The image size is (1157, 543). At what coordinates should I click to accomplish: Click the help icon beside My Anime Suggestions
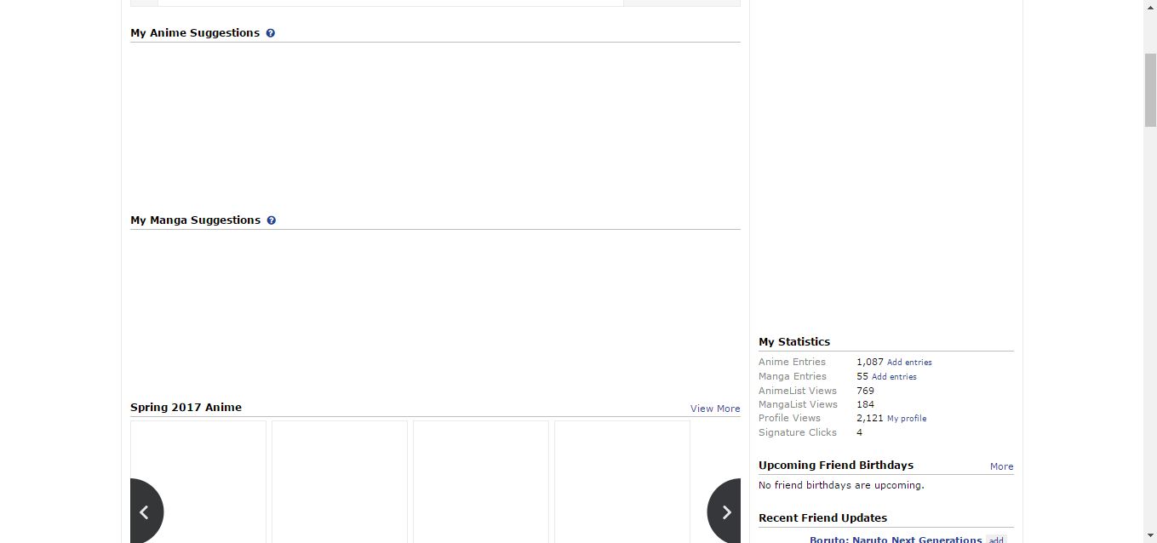(270, 33)
